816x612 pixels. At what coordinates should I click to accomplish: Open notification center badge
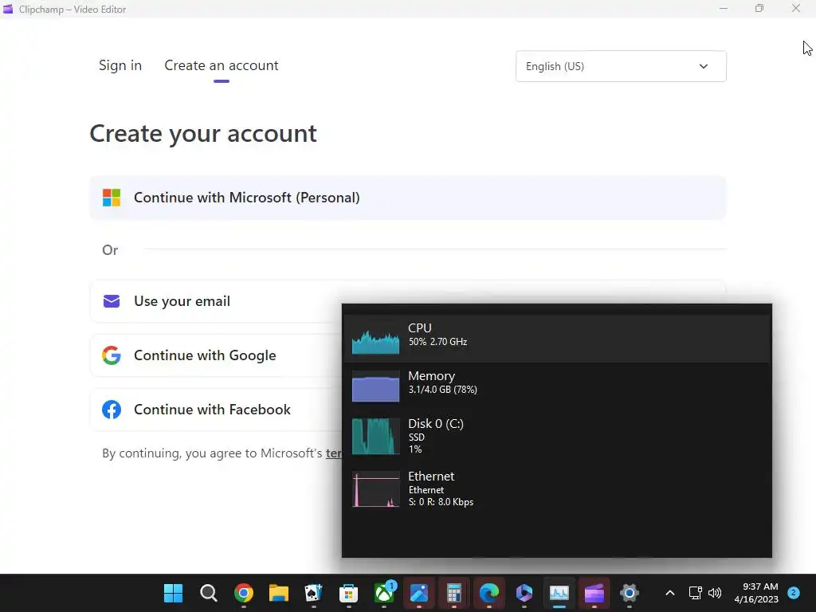click(x=794, y=593)
